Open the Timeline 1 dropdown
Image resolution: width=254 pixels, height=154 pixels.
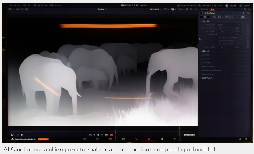[x=103, y=9]
